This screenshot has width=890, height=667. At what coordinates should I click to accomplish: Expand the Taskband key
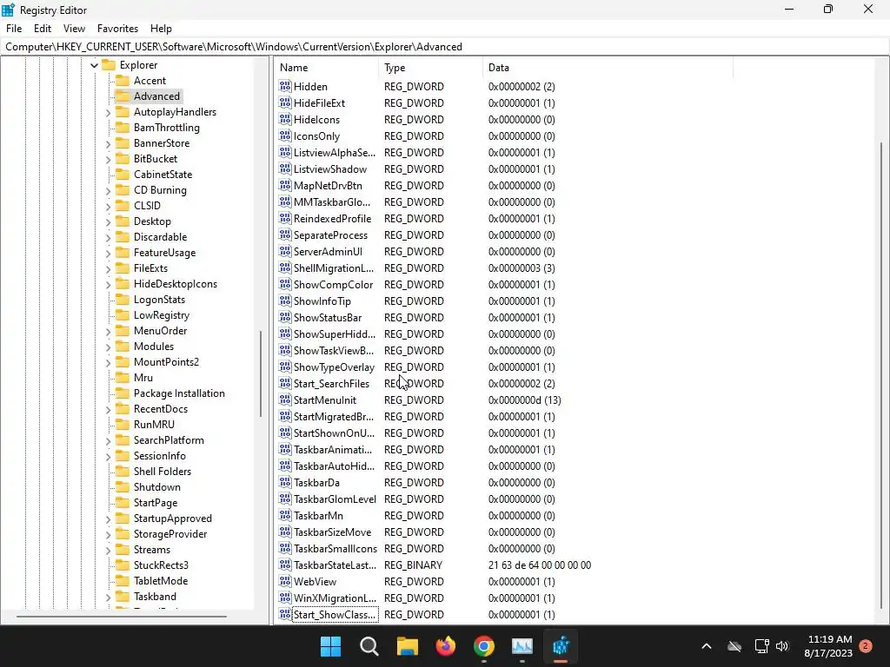point(108,598)
